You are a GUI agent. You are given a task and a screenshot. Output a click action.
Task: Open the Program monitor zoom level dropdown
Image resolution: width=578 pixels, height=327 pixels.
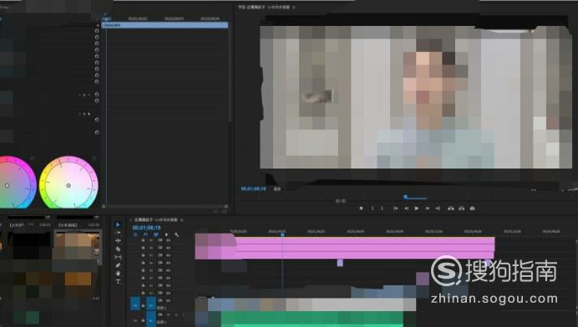[x=277, y=189]
